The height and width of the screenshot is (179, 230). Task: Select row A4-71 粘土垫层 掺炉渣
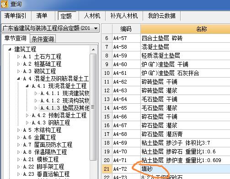pos(166,160)
